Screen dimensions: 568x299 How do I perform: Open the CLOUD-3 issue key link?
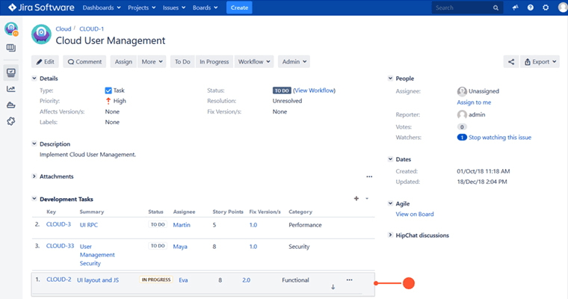point(58,224)
